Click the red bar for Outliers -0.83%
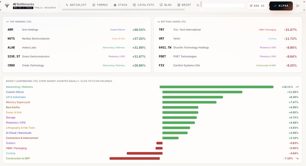Viewport: 306px width, 166px height. pos(160,143)
